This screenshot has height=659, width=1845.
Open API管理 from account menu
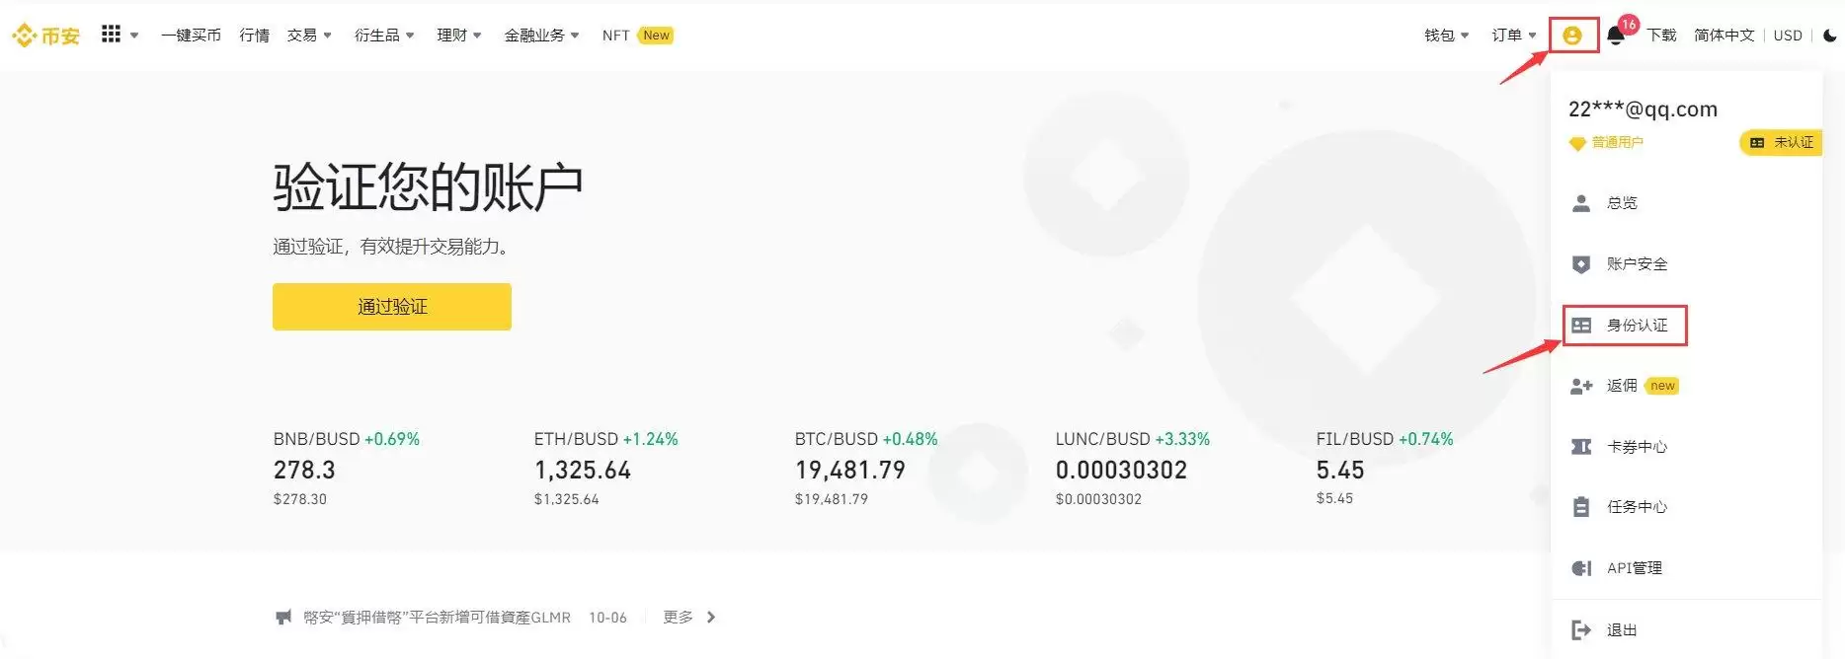pos(1634,568)
